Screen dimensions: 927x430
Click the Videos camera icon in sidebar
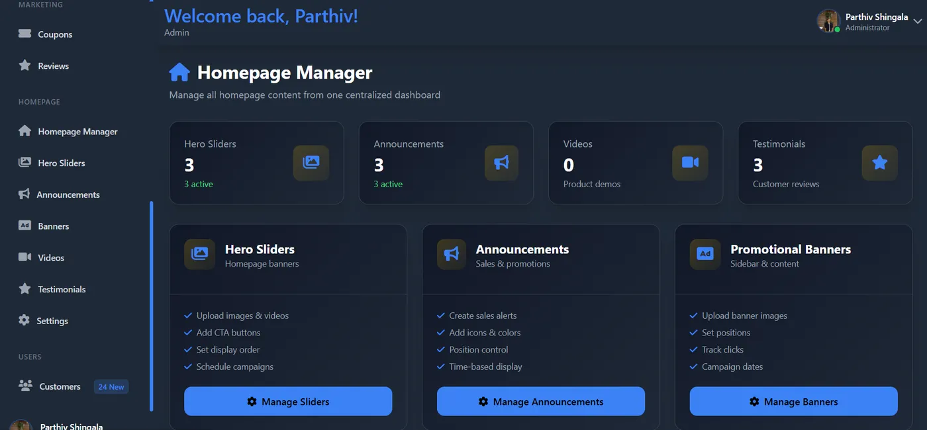pyautogui.click(x=24, y=257)
